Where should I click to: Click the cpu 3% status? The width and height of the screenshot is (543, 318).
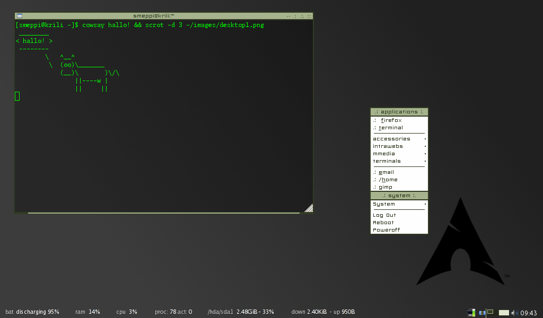pos(127,312)
